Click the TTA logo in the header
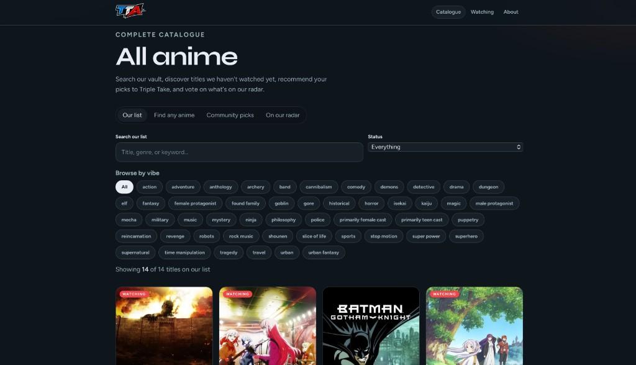This screenshot has width=636, height=365. coord(130,11)
